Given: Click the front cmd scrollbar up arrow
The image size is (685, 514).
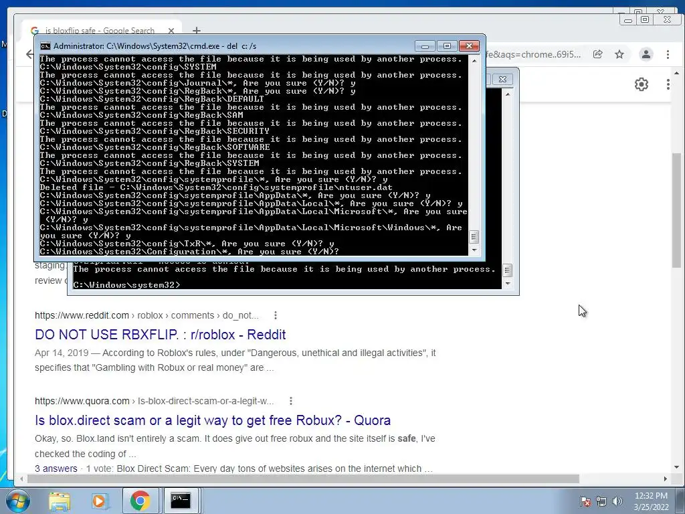Looking at the screenshot, I should coord(474,60).
